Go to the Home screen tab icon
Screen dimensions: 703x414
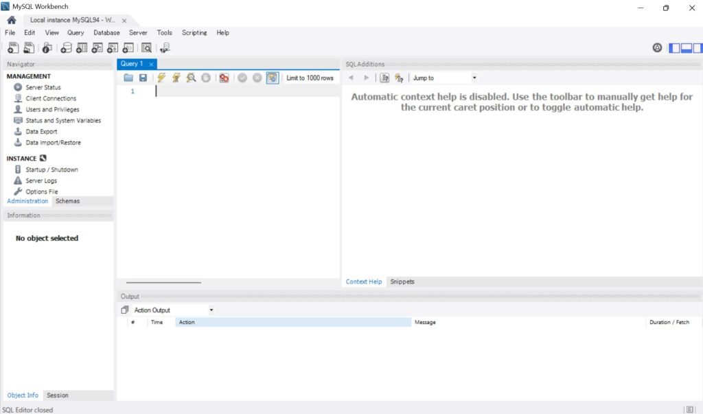click(12, 20)
